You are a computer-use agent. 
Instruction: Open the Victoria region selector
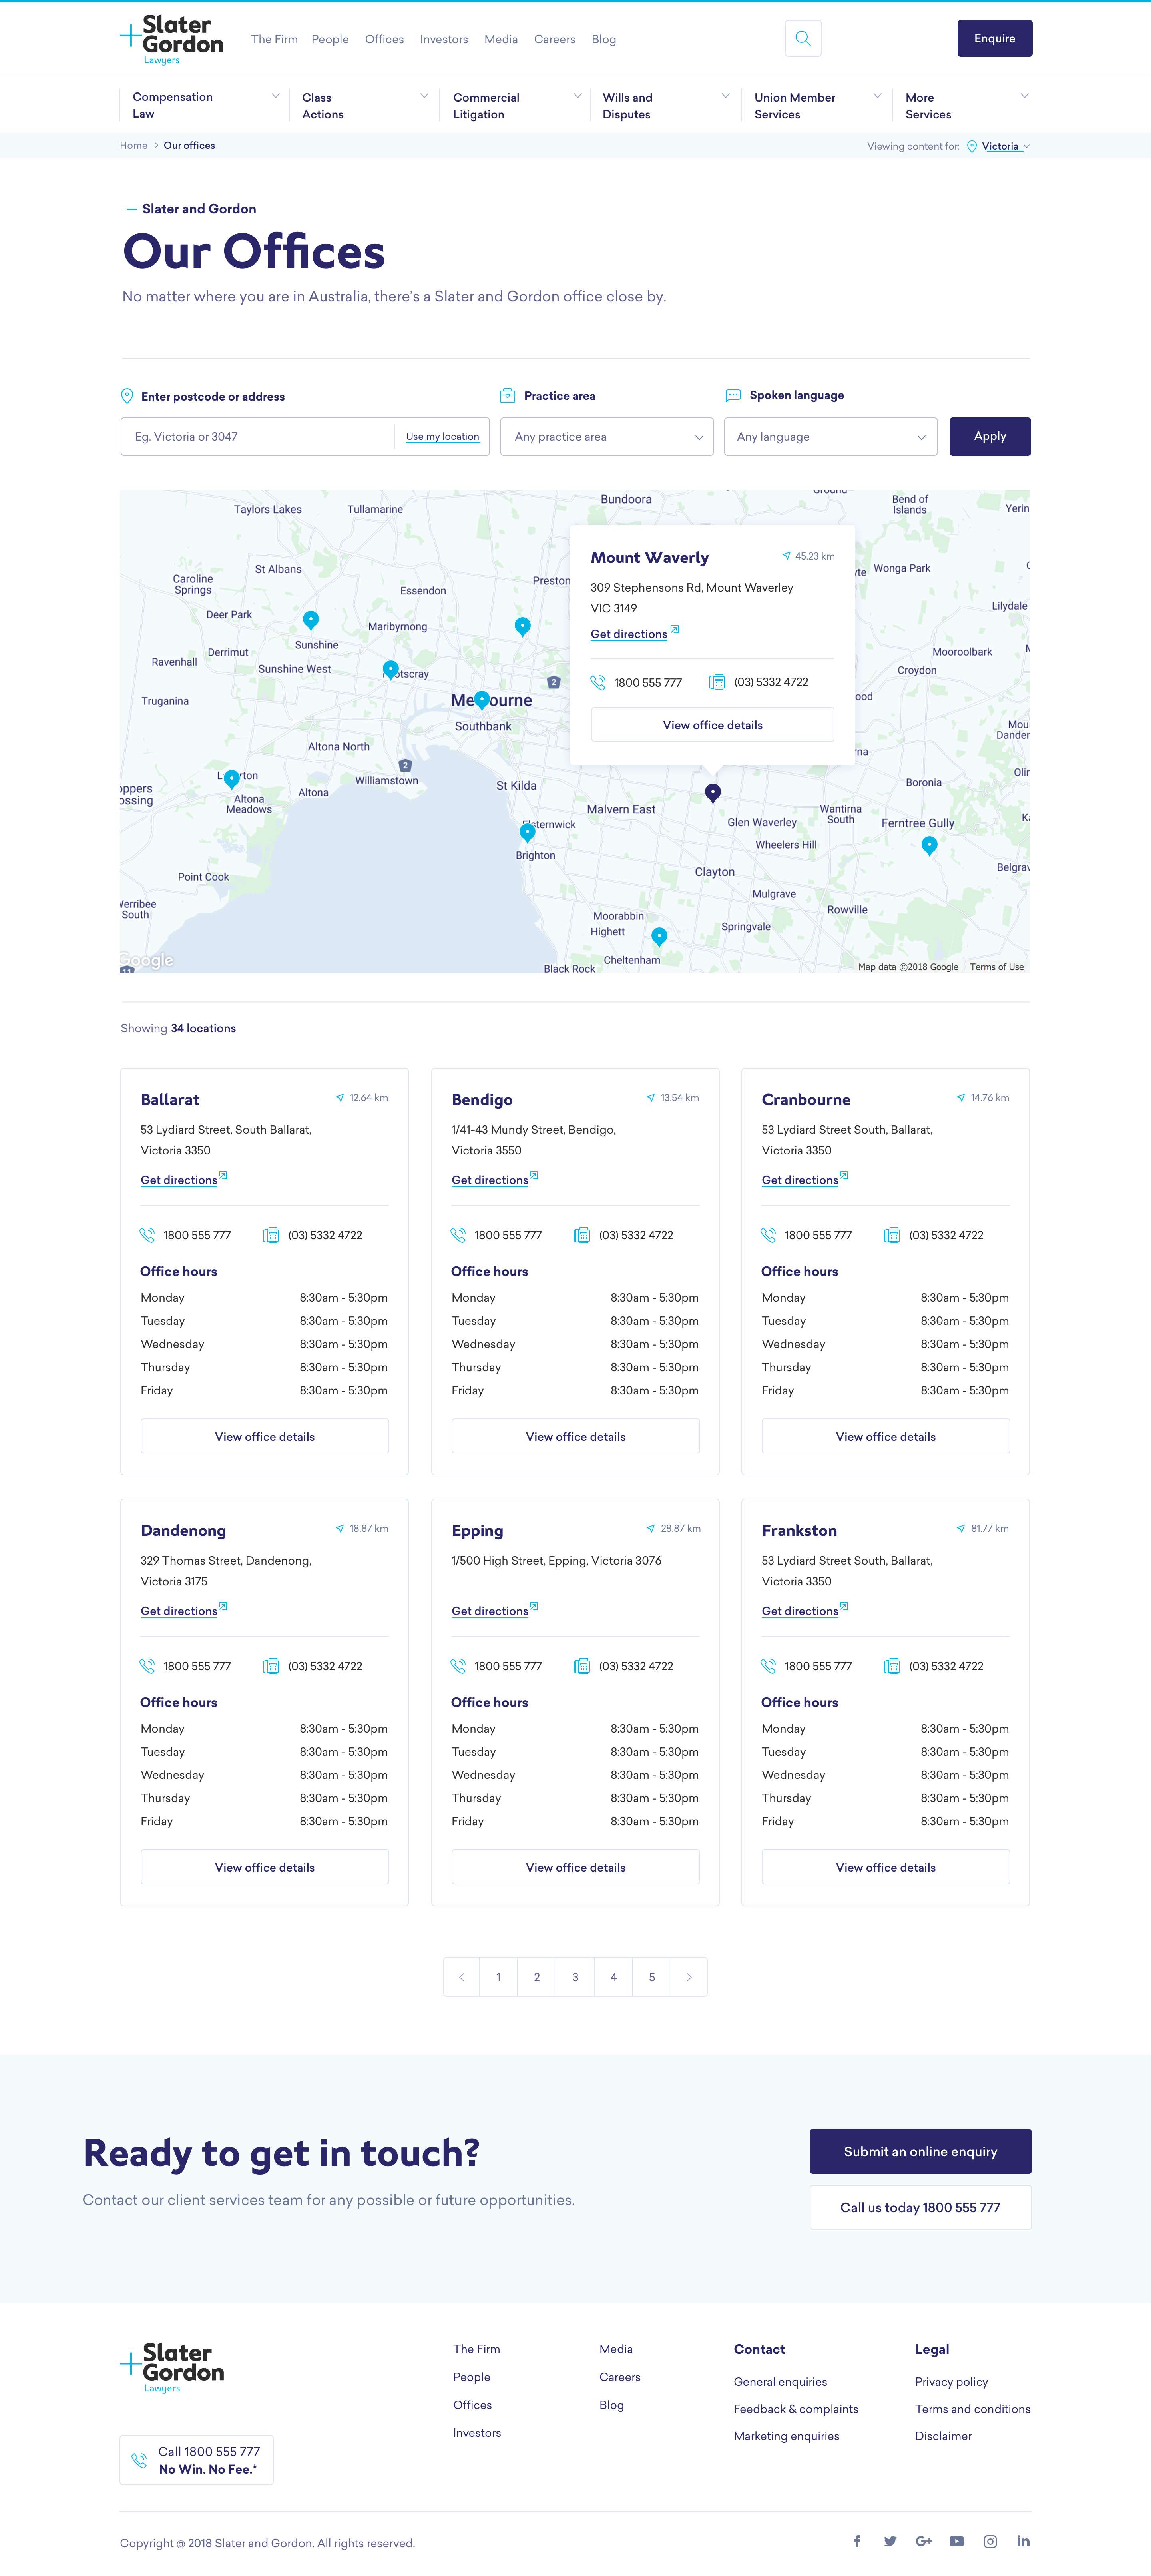point(1005,146)
